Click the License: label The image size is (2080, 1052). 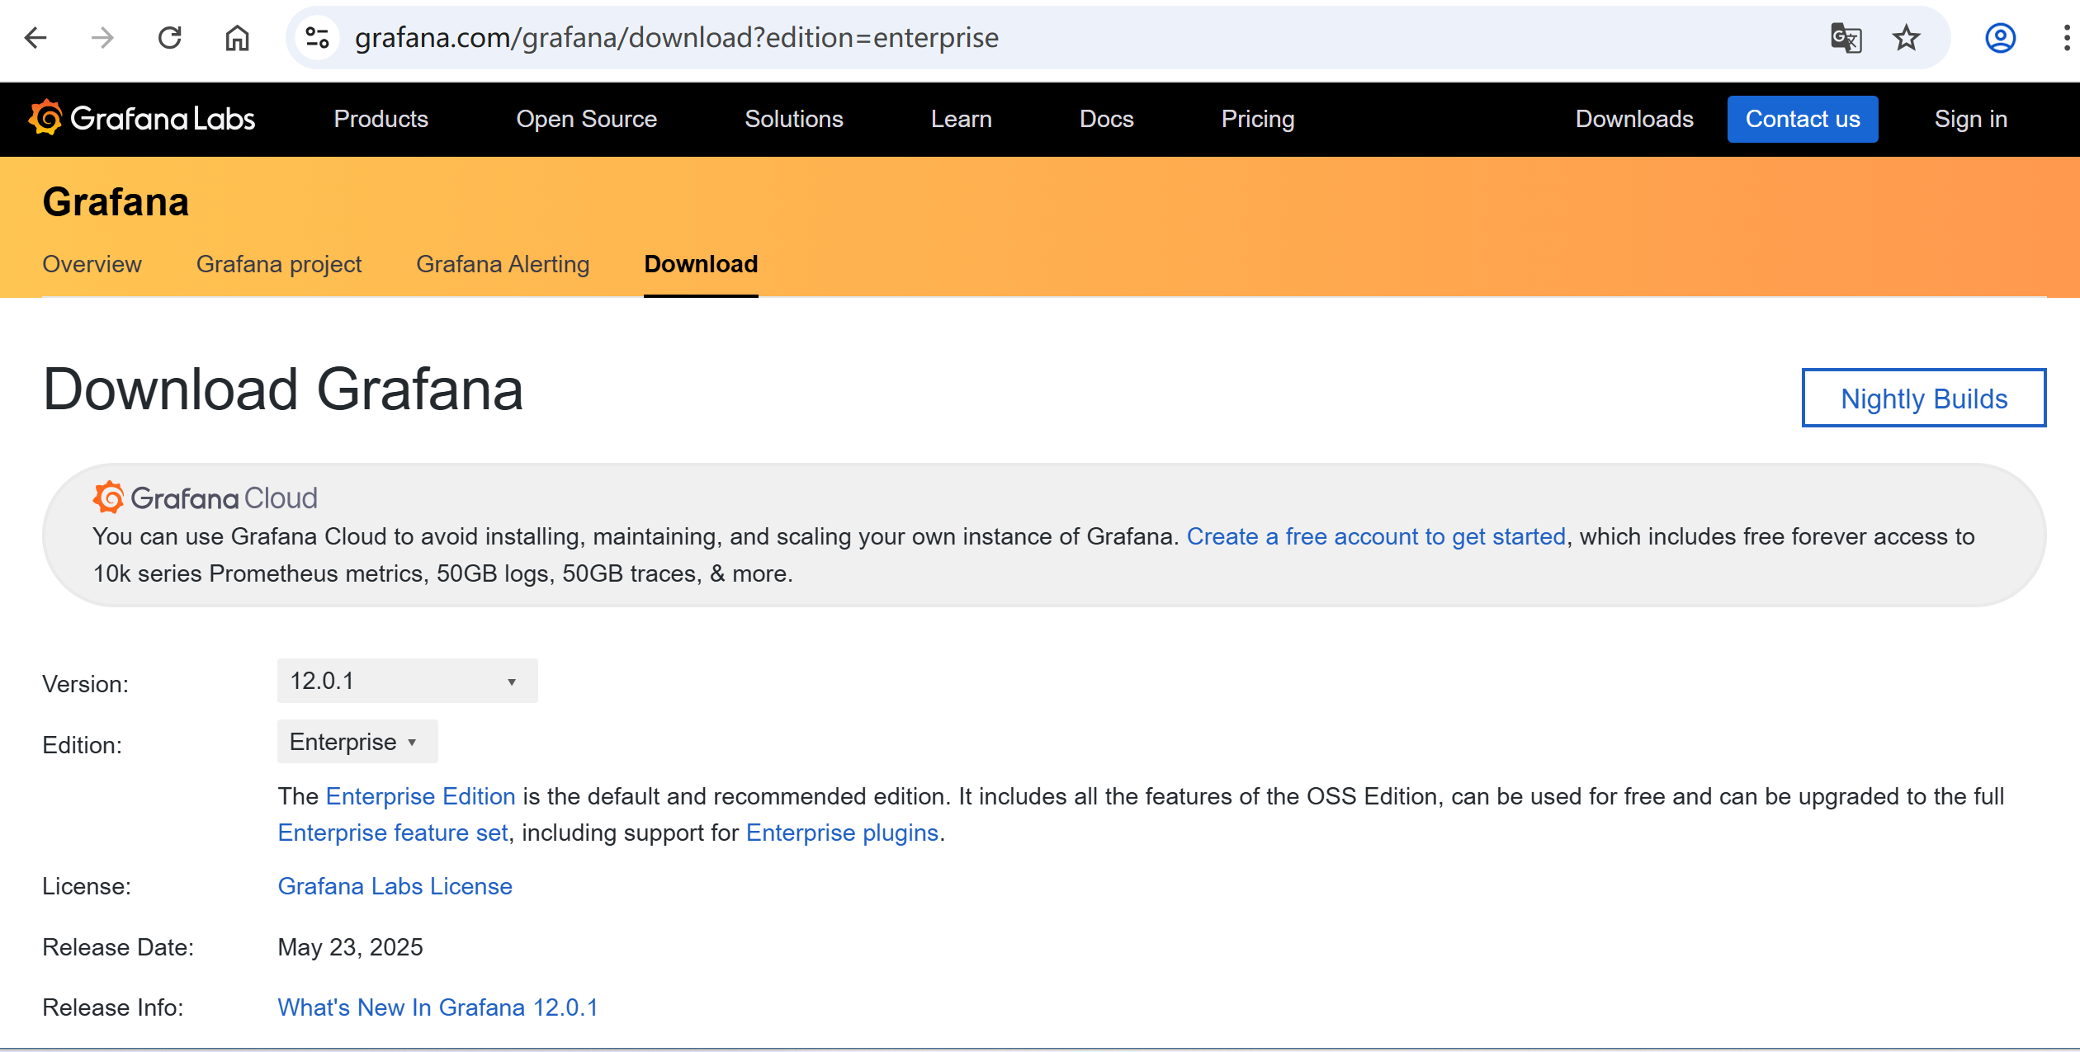point(87,886)
